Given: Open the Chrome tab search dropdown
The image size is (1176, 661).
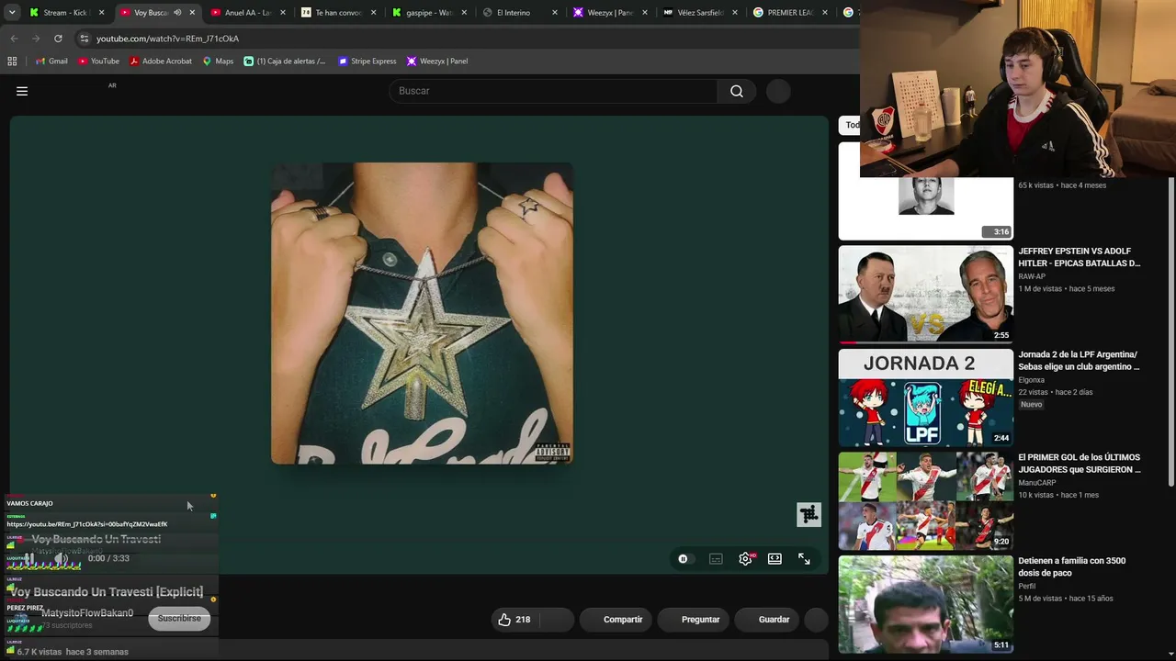Looking at the screenshot, I should pyautogui.click(x=12, y=13).
